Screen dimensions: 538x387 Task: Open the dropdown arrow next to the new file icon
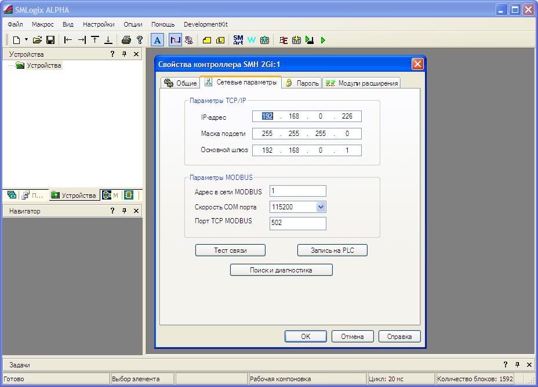pyautogui.click(x=26, y=40)
